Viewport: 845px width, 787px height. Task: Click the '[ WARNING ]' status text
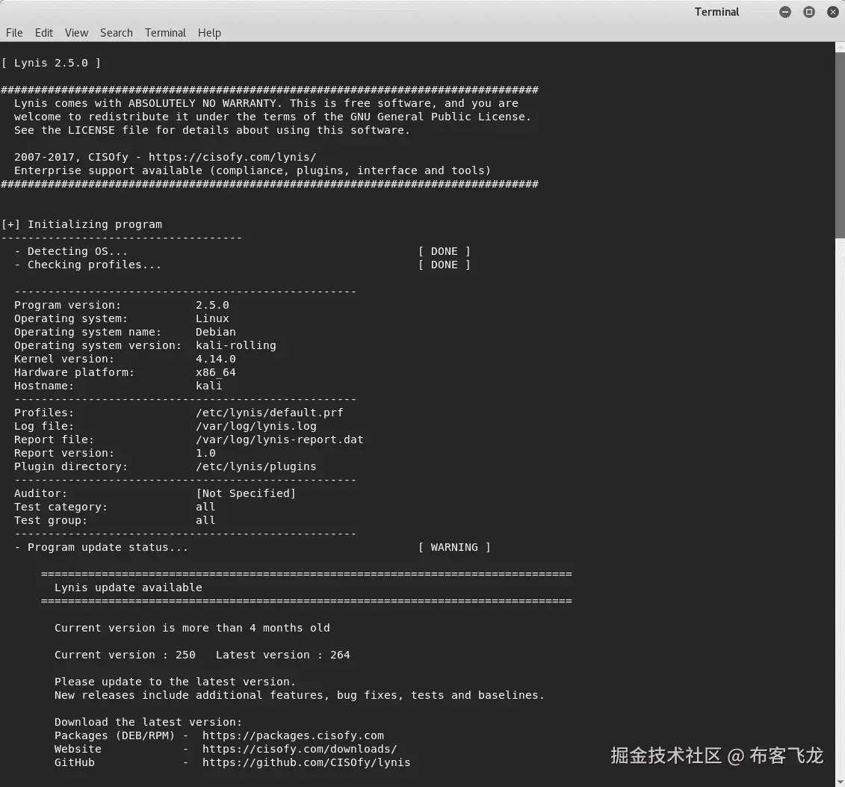pos(454,547)
